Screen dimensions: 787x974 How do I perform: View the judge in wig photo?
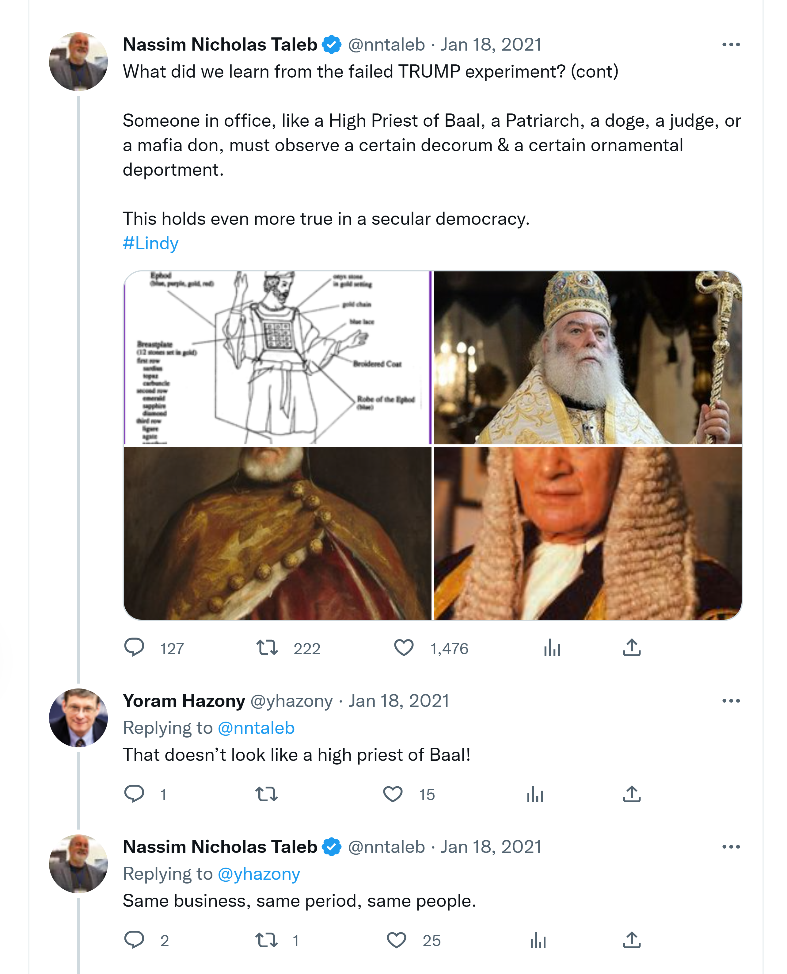point(587,533)
